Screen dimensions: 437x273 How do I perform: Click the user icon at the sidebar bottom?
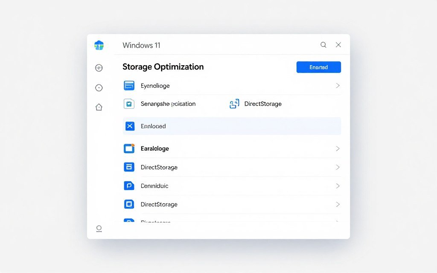[99, 229]
